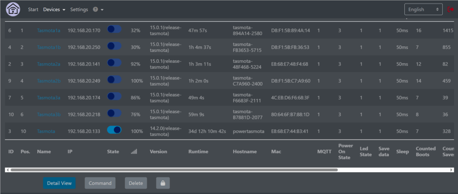Open the Tasmota1a device link
Viewport: 458px width, 194px height.
pyautogui.click(x=48, y=30)
